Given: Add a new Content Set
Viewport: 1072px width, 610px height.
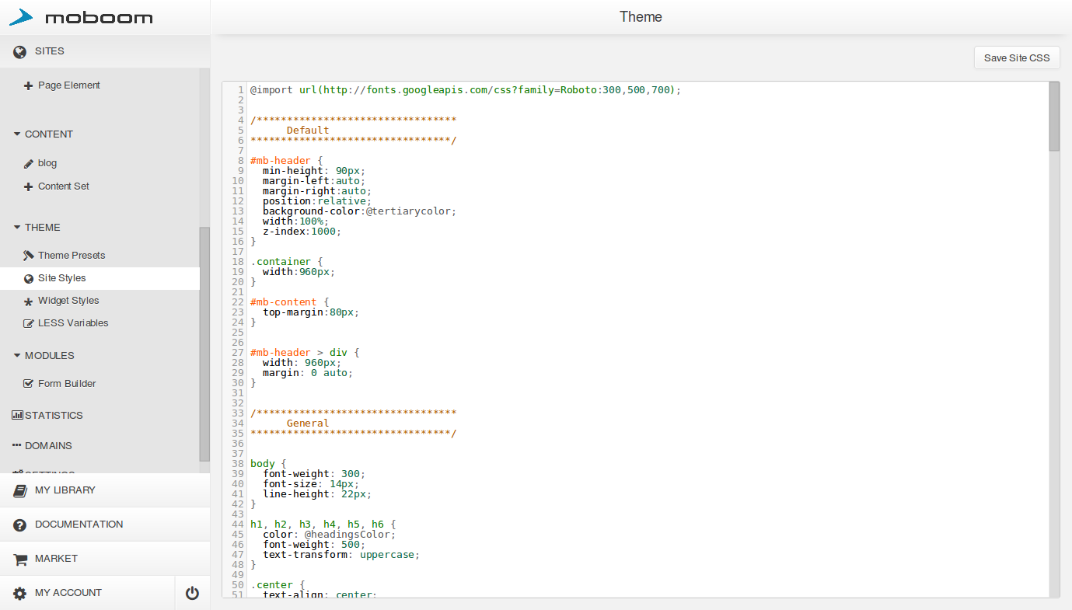Looking at the screenshot, I should (63, 186).
